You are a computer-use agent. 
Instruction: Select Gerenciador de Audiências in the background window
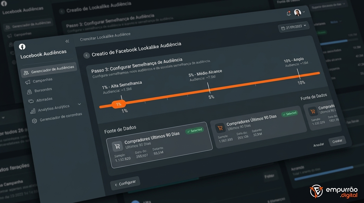[x=29, y=25]
